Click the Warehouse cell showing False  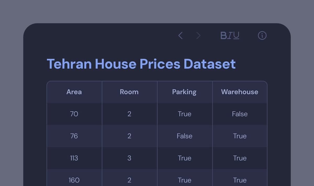click(240, 114)
